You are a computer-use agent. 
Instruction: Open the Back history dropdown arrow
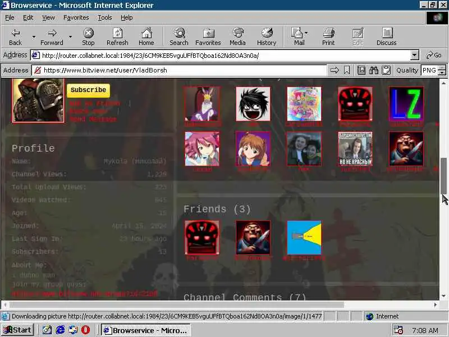coord(34,37)
